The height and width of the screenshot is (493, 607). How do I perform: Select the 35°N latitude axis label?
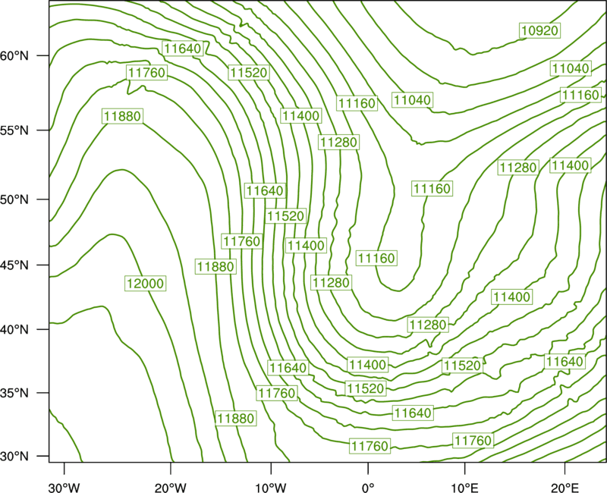click(14, 393)
